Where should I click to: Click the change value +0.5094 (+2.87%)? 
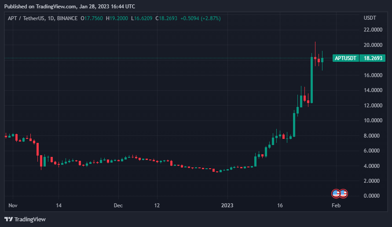pyautogui.click(x=201, y=18)
